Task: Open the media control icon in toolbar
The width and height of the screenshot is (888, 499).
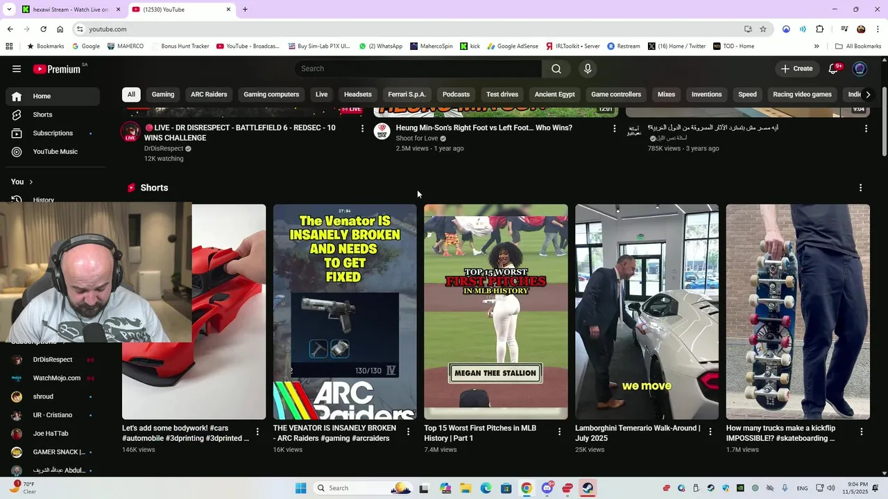Action: pyautogui.click(x=844, y=29)
